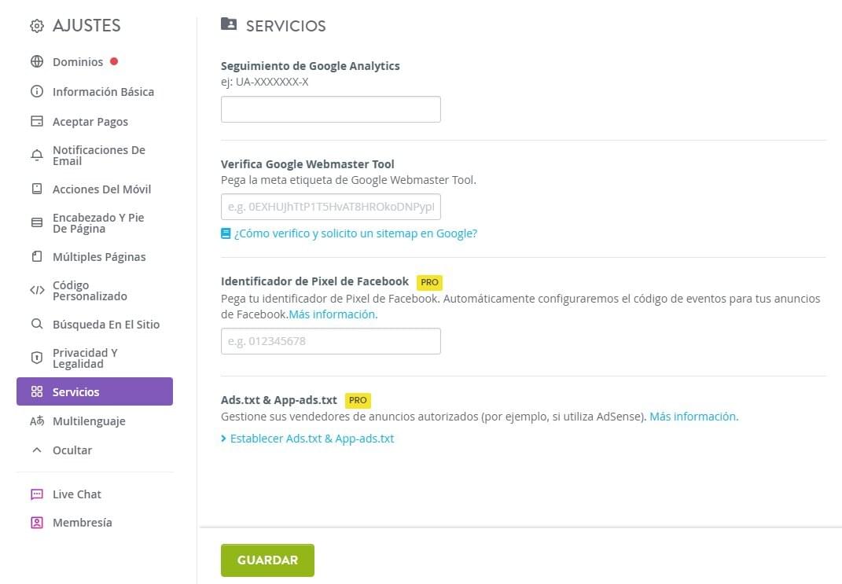The image size is (842, 584).
Task: Open the sitemap verification help link
Action: pos(349,233)
